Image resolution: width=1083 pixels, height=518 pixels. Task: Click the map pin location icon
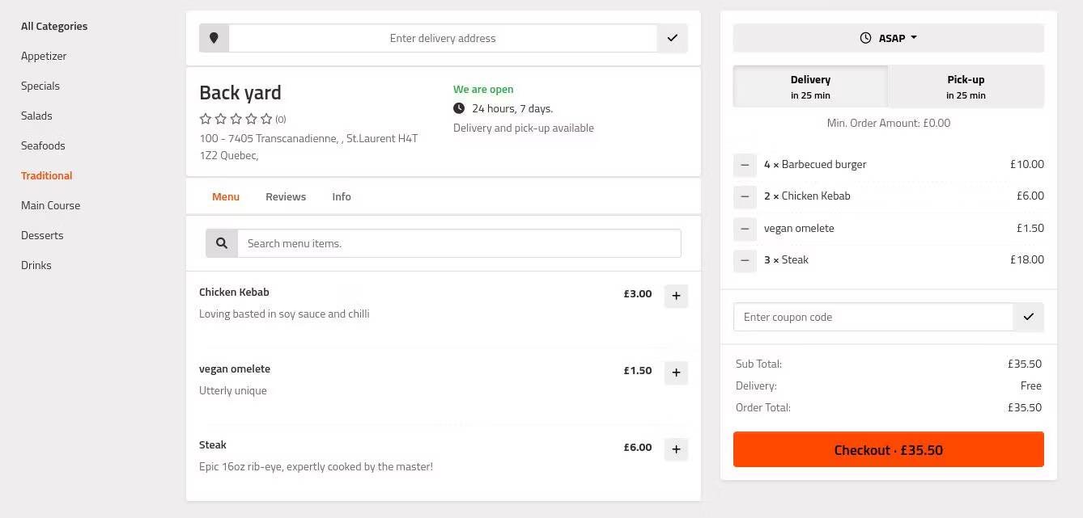(214, 38)
